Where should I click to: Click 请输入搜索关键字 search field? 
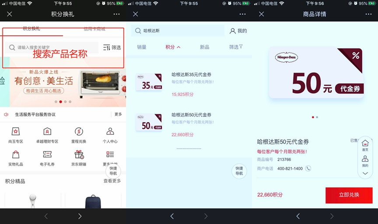52,48
